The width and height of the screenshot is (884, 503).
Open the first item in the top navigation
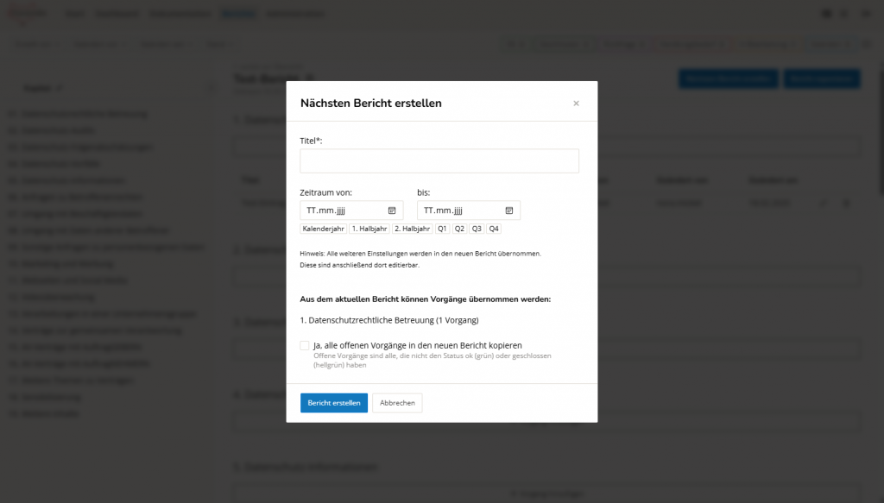pos(74,13)
